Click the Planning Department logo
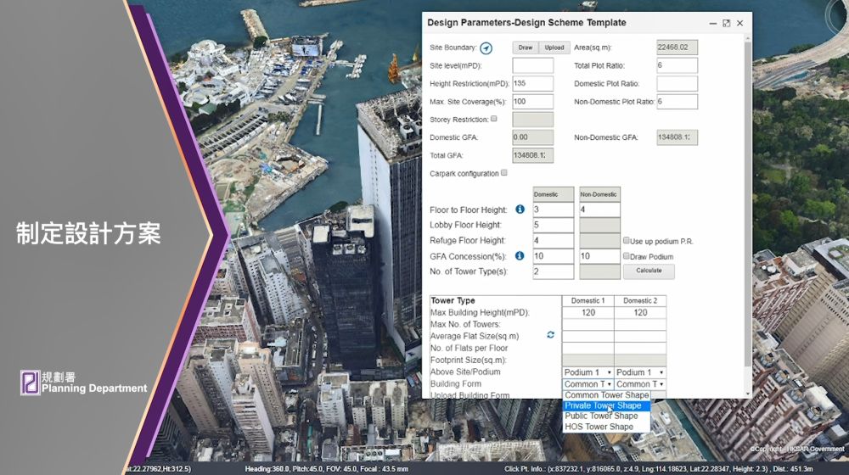The image size is (849, 475). [31, 383]
